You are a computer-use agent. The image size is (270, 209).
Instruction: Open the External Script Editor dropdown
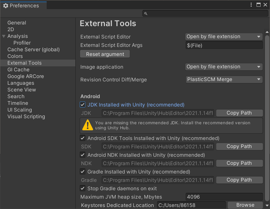pos(224,37)
